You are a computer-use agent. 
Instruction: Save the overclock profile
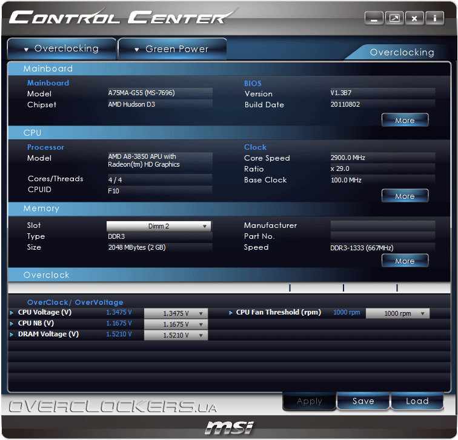[x=363, y=401]
